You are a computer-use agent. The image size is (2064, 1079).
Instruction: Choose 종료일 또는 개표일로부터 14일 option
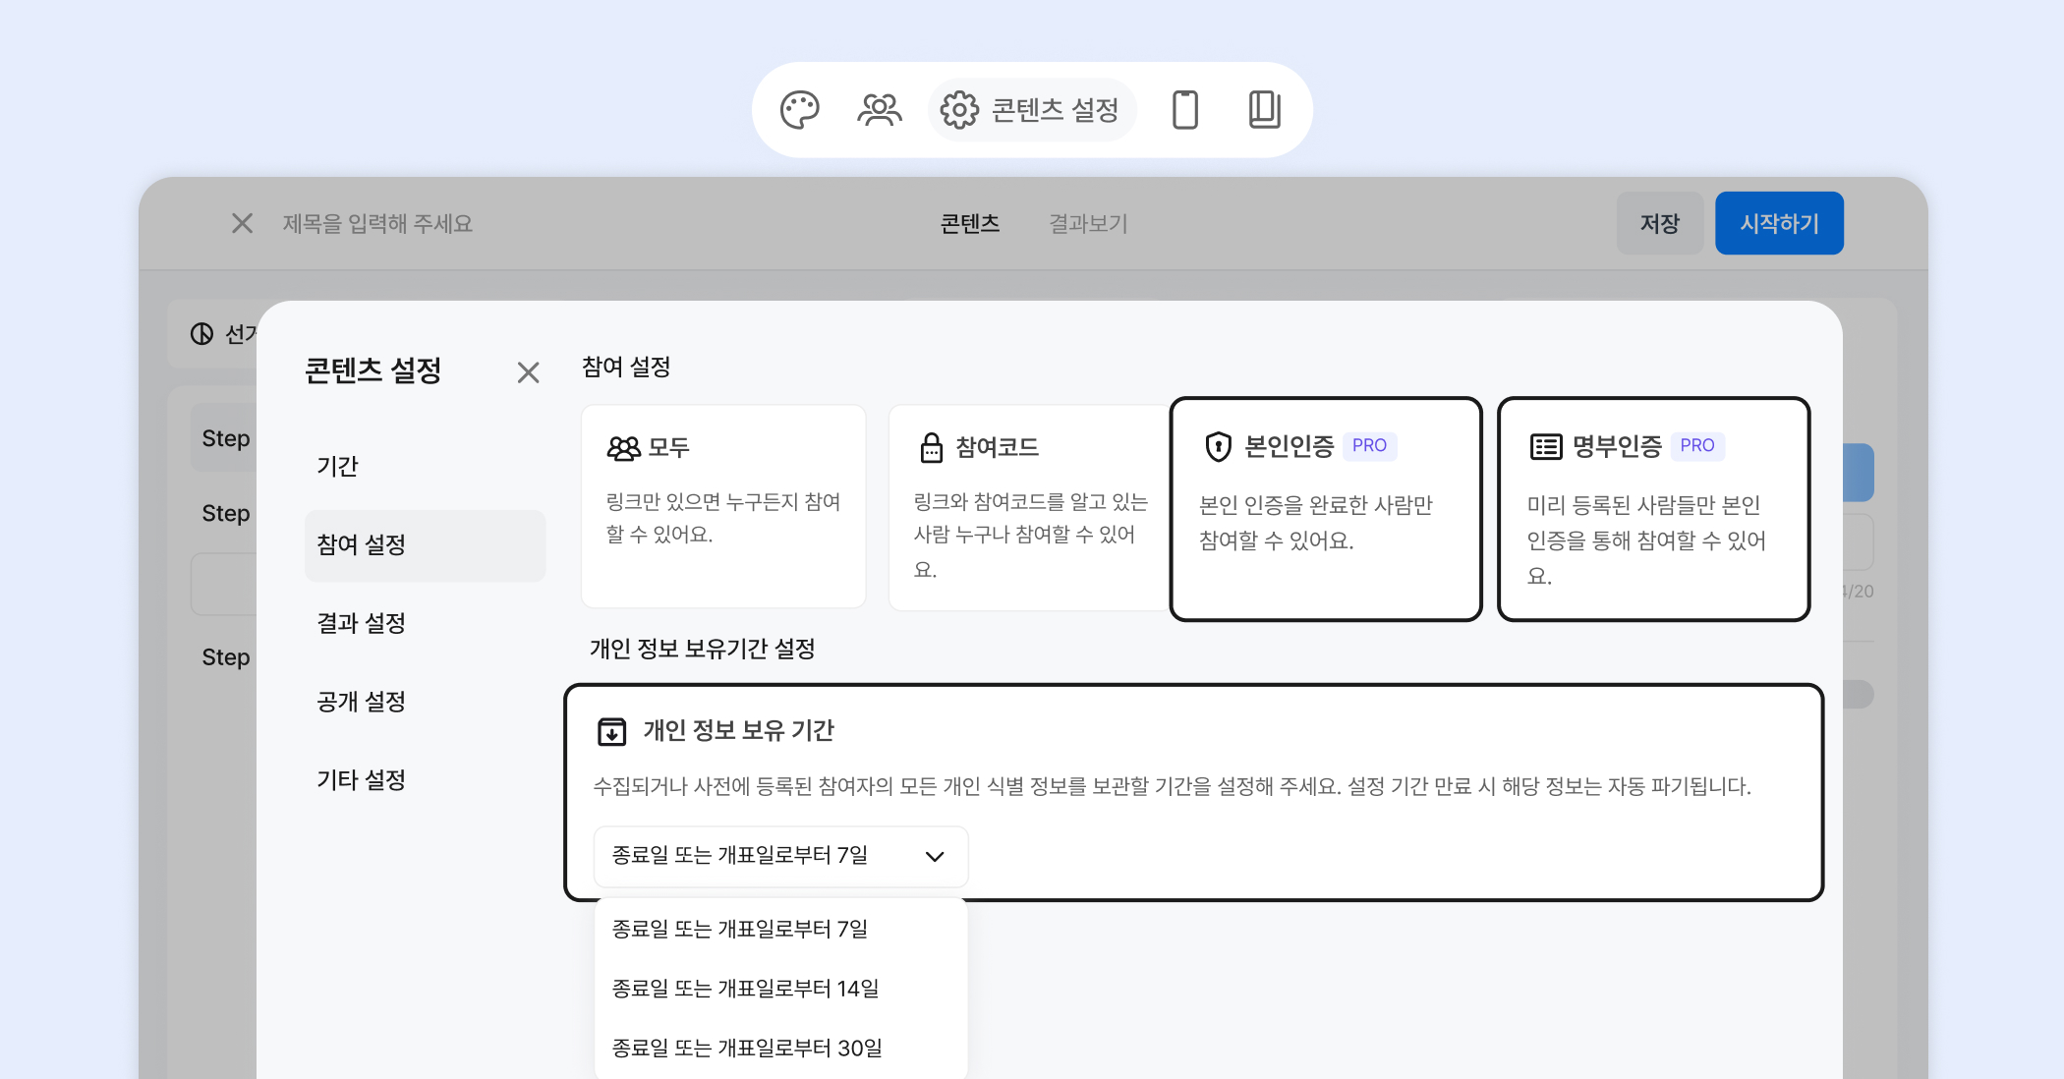coord(746,989)
